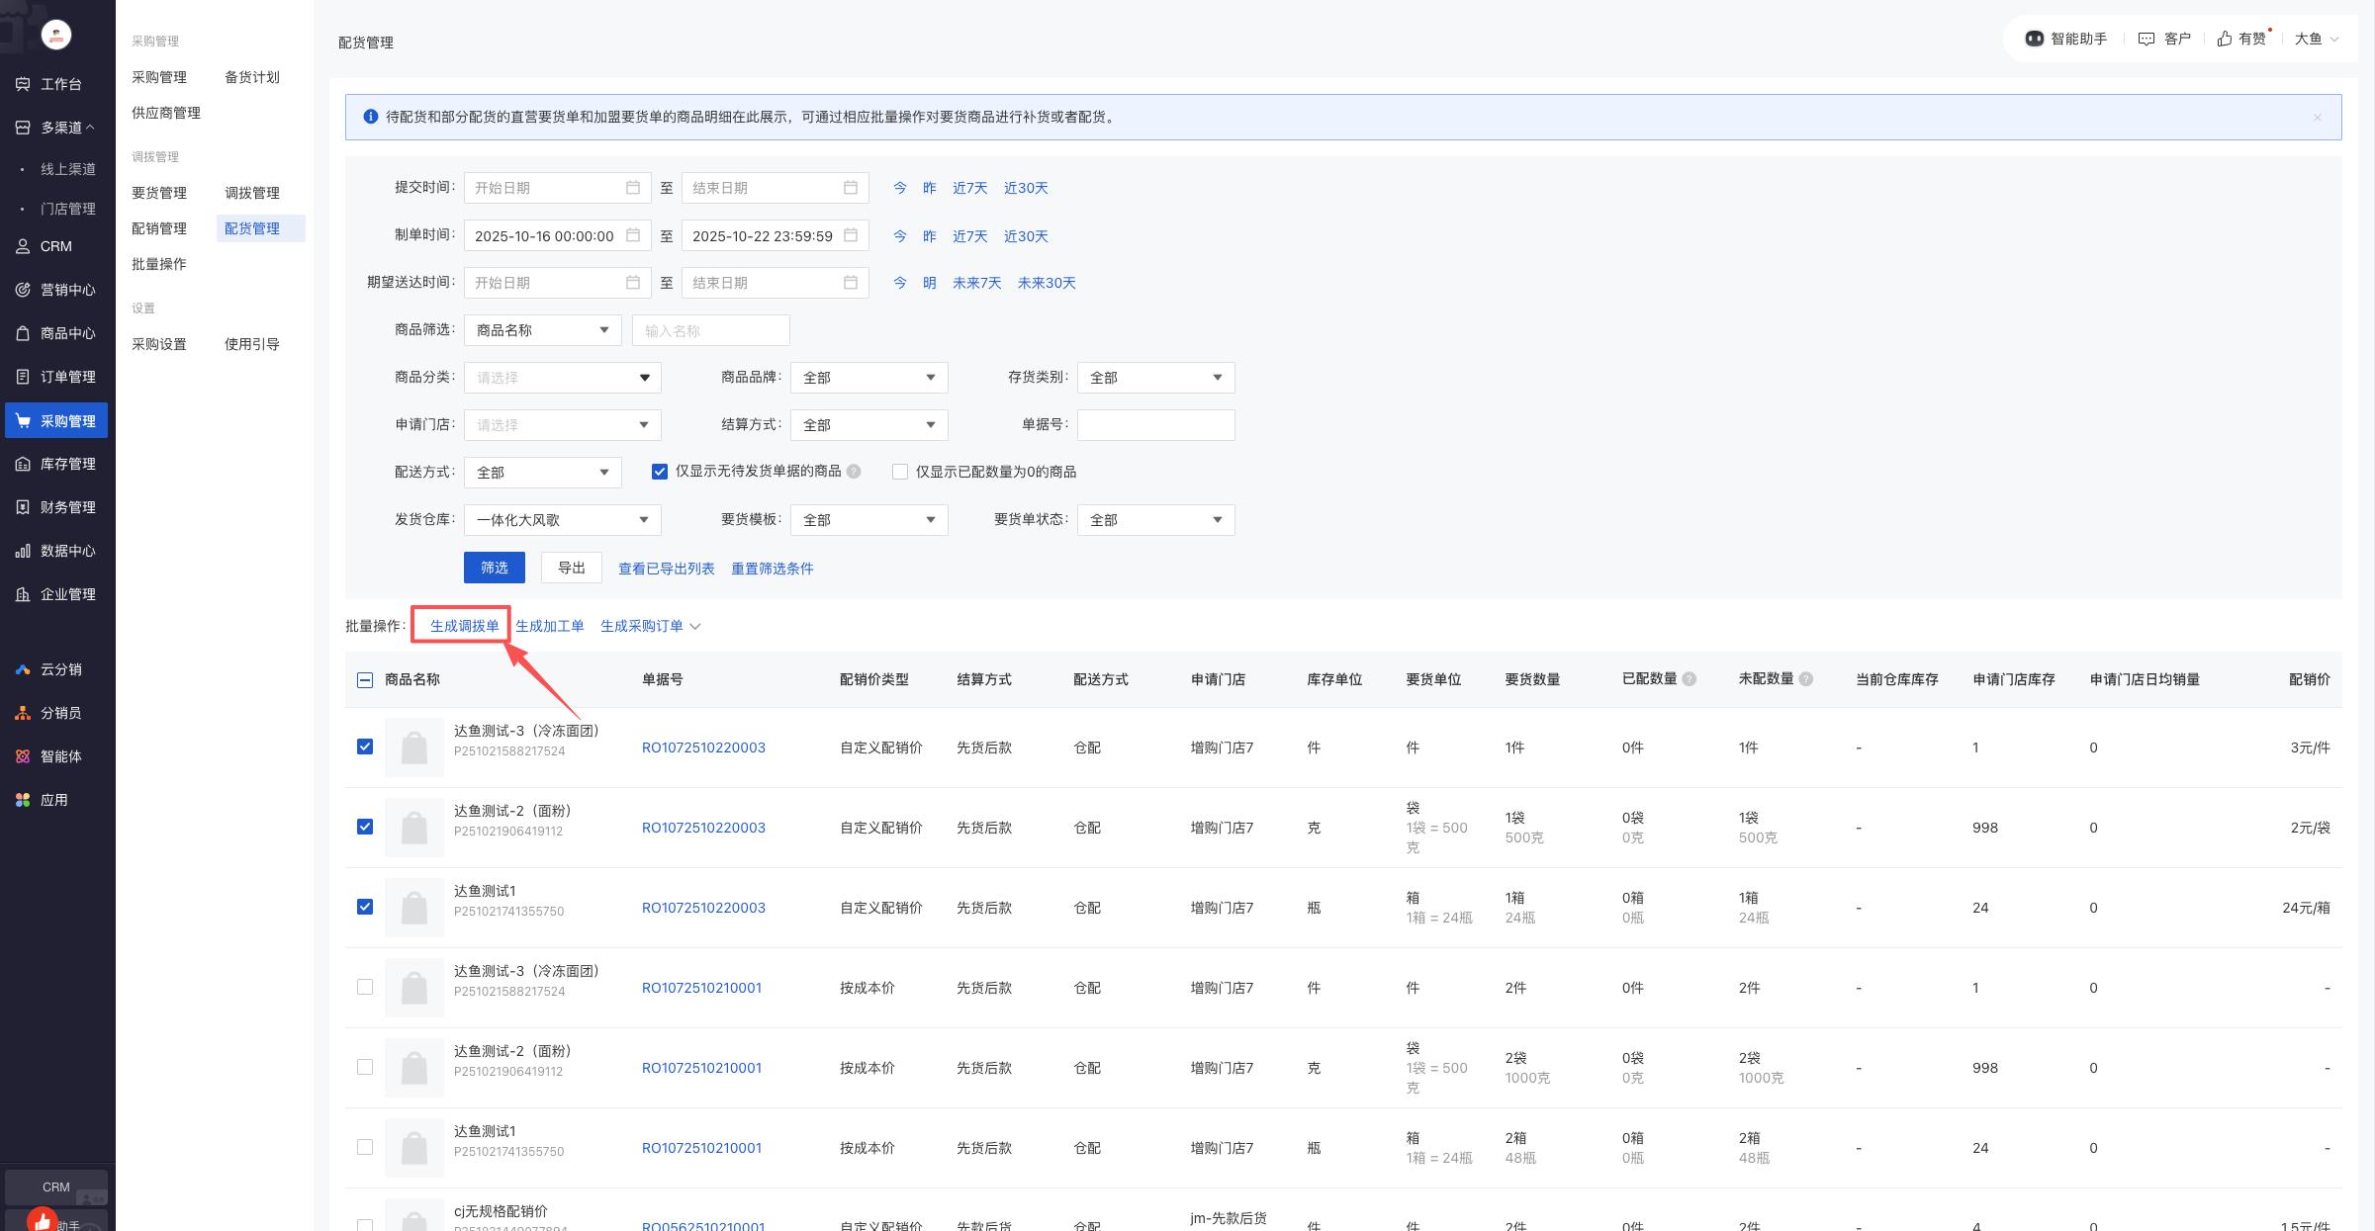
Task: Expand the 发货仓库 dropdown
Action: (562, 520)
